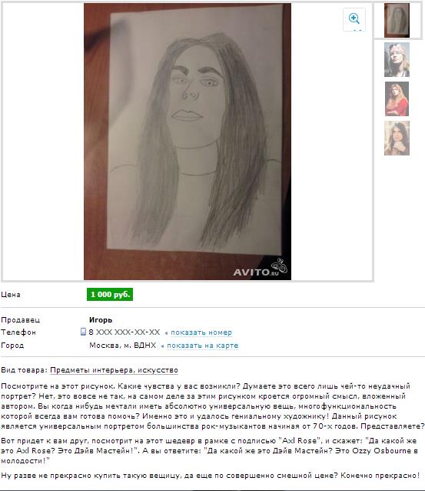
Task: Select the second thumbnail with bandana
Action: (x=397, y=60)
